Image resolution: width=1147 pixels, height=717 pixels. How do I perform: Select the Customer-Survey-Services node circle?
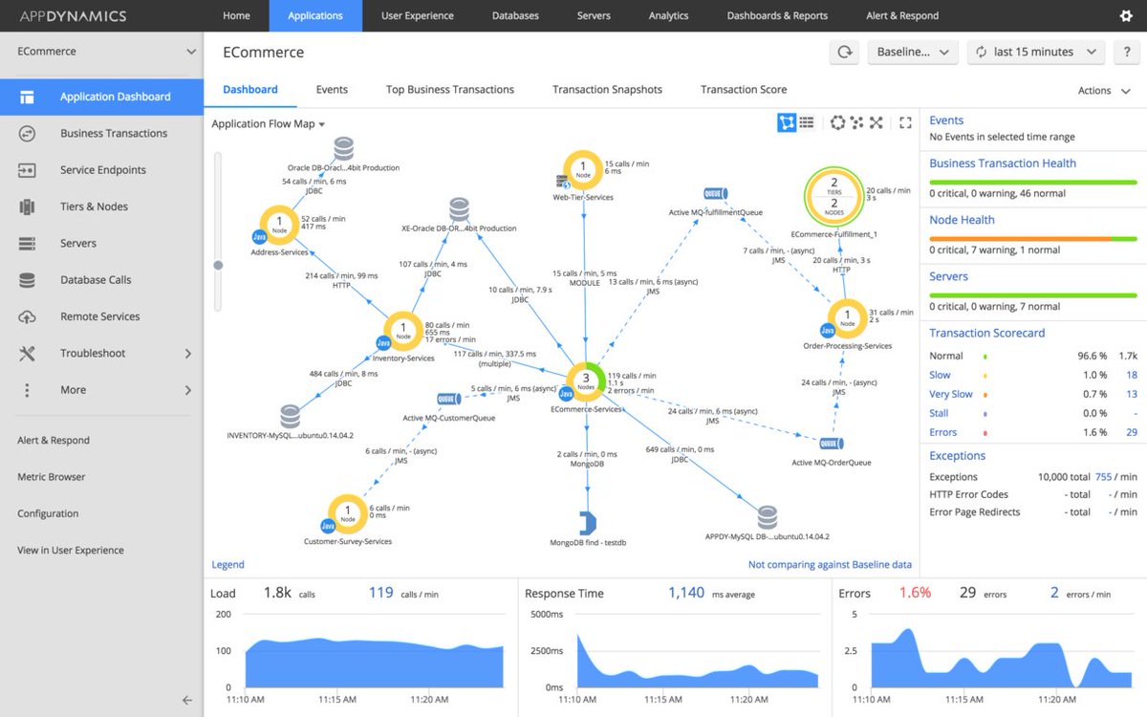348,514
